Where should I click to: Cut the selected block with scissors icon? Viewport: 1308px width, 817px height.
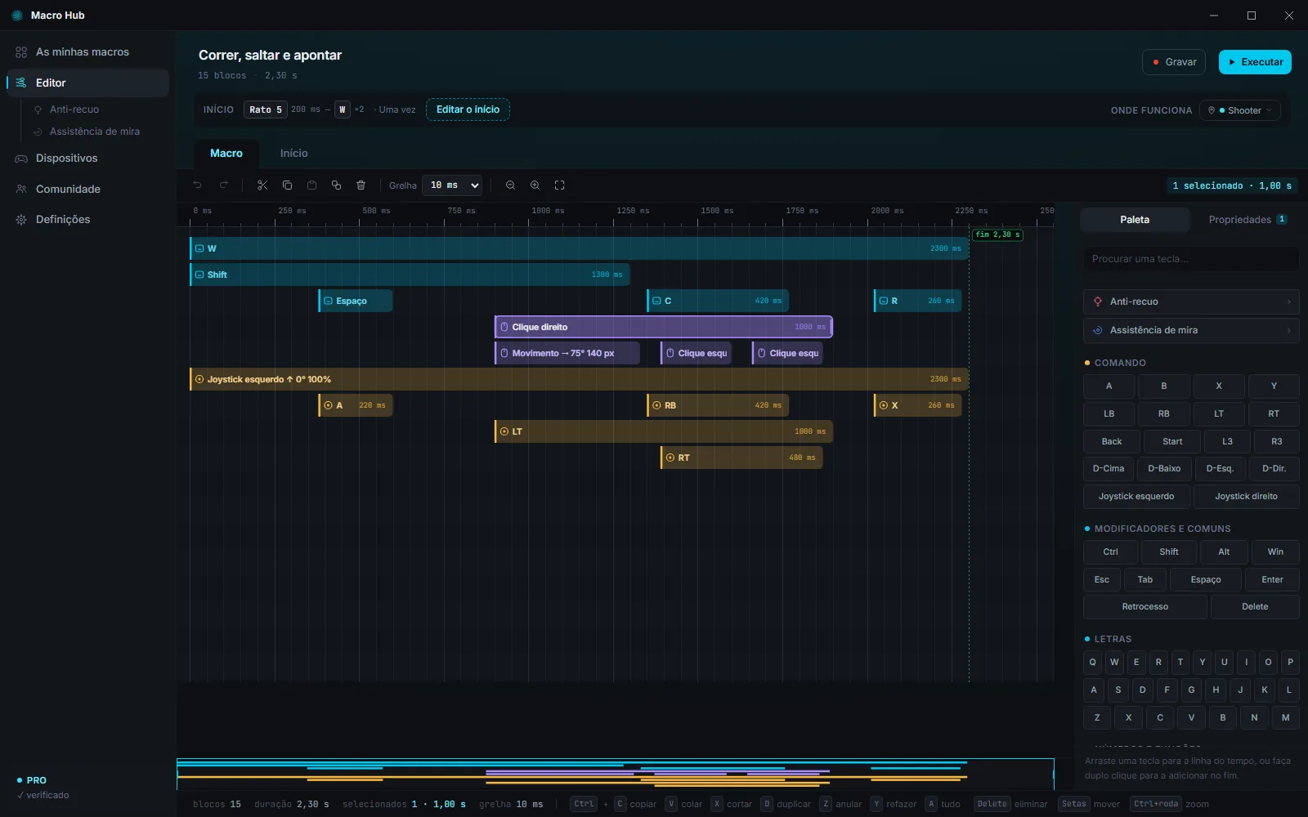[x=262, y=185]
